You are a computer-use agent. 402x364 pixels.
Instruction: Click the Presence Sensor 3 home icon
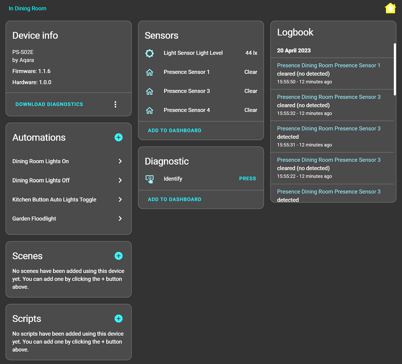(149, 91)
